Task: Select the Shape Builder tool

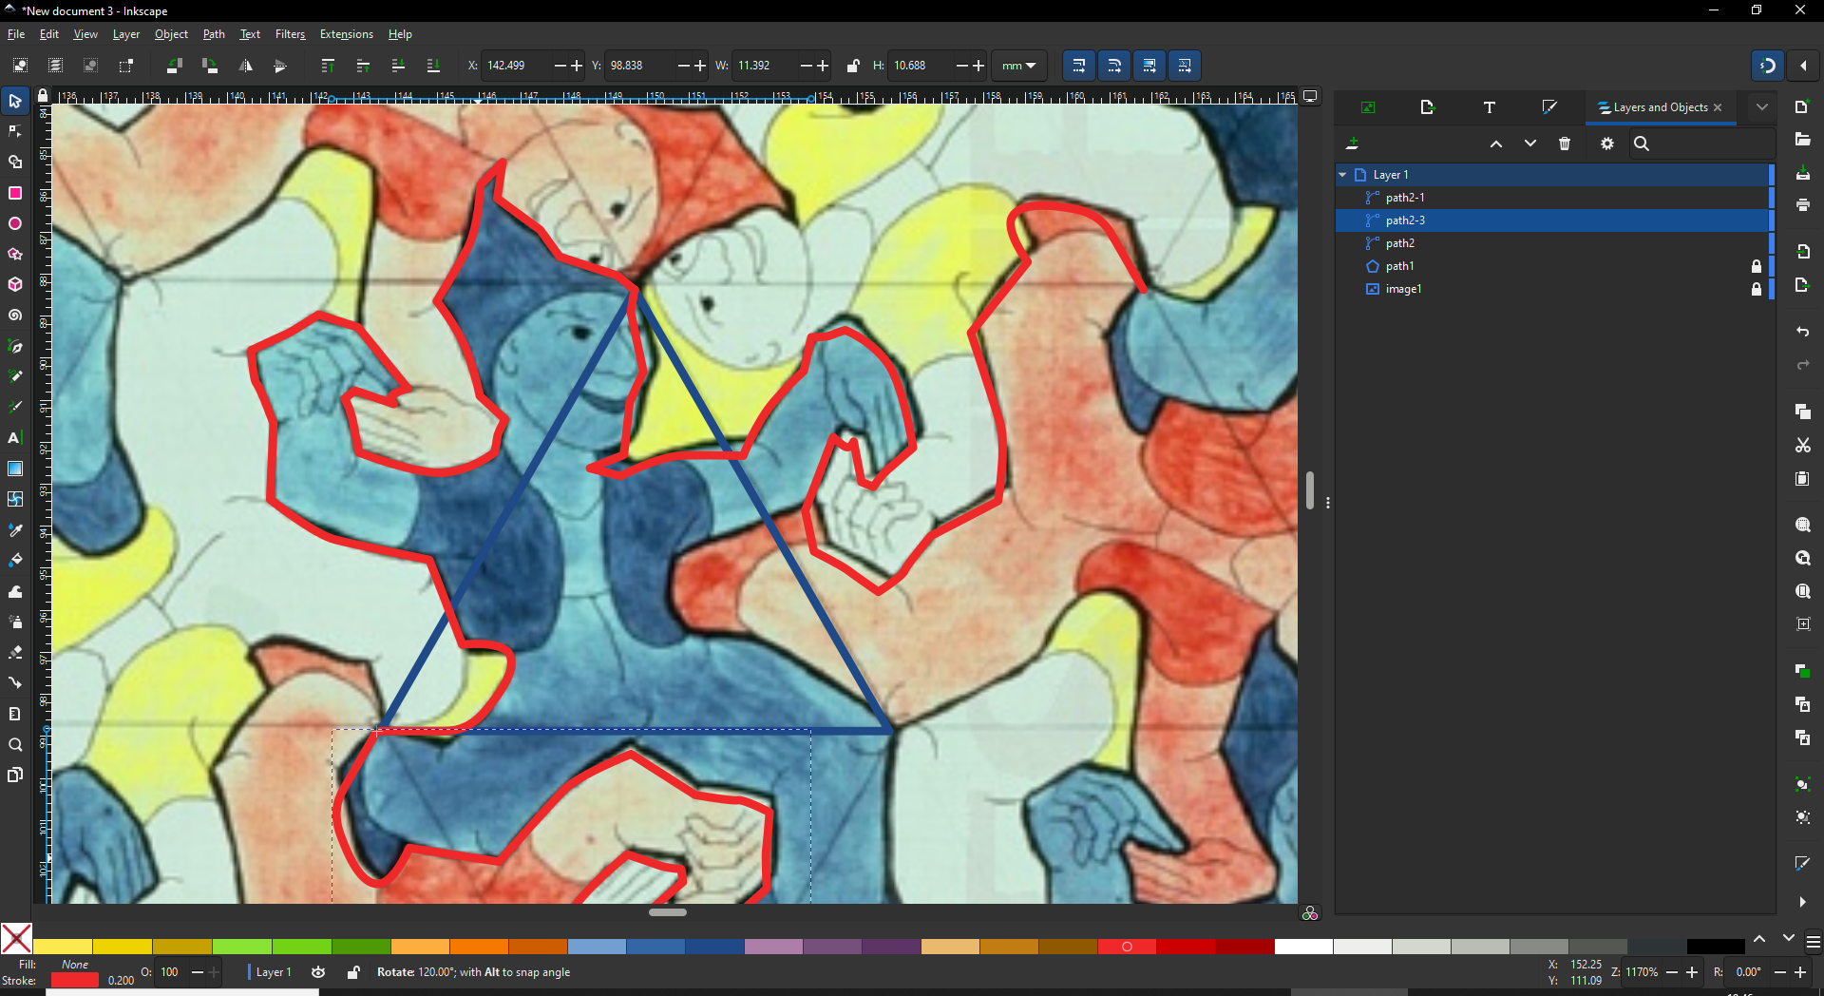Action: [x=15, y=163]
